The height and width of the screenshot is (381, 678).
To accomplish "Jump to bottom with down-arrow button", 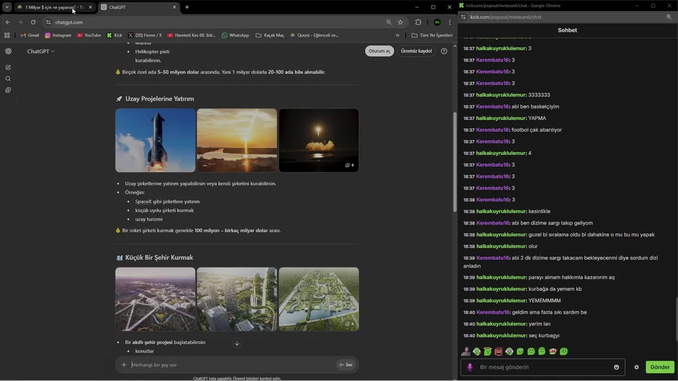I will pyautogui.click(x=237, y=343).
